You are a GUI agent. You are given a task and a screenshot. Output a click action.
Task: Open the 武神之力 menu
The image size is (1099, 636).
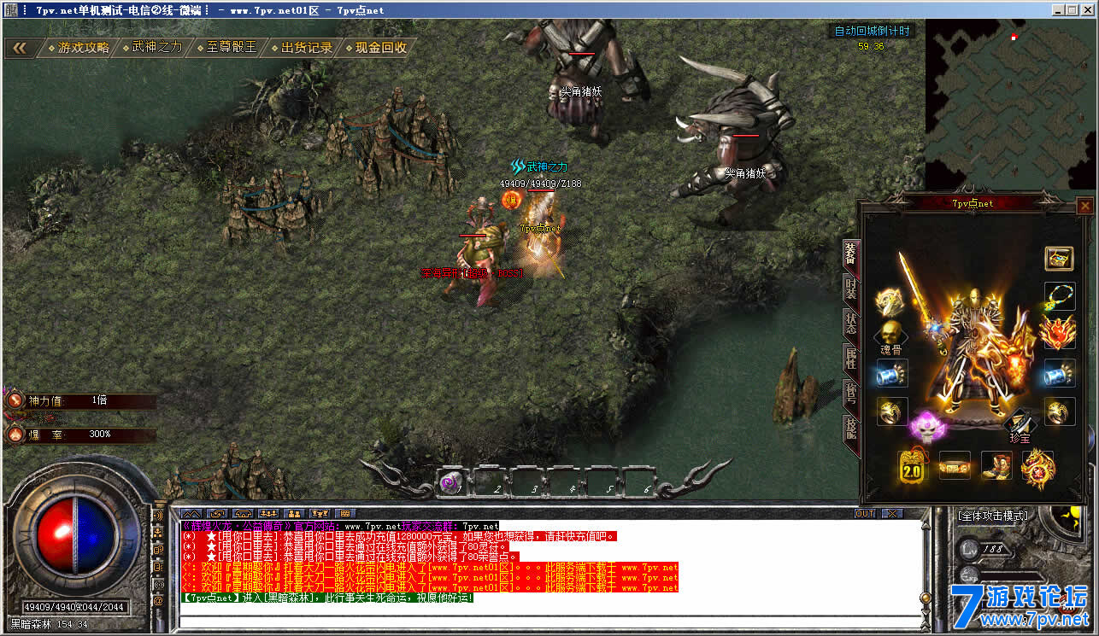(152, 48)
